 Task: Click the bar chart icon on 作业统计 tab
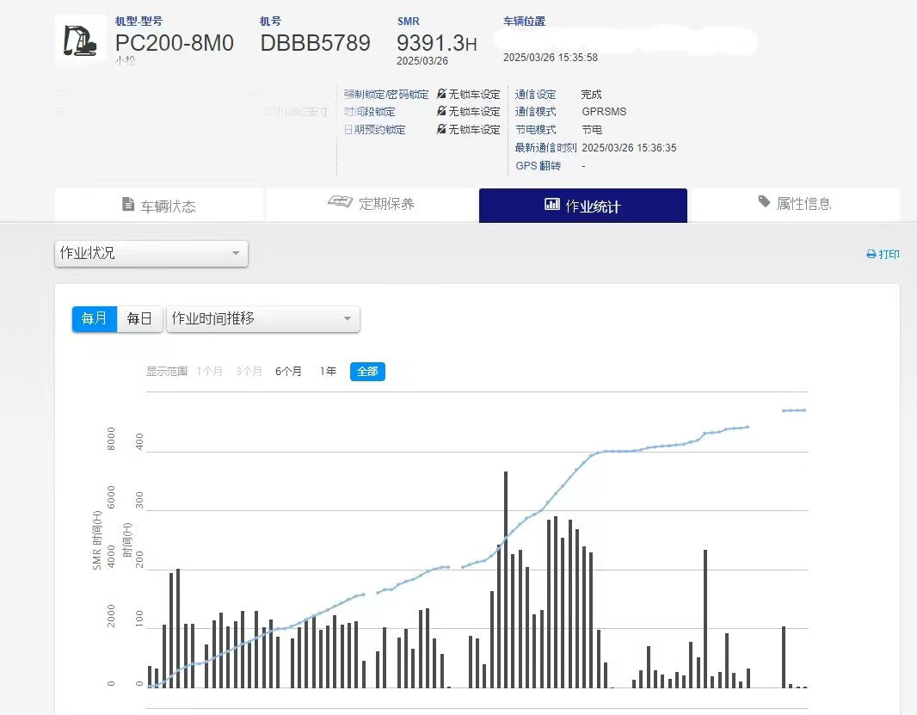click(x=552, y=205)
